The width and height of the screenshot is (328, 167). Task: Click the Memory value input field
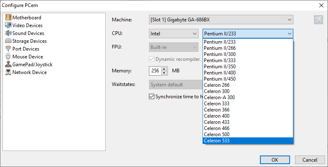click(155, 71)
